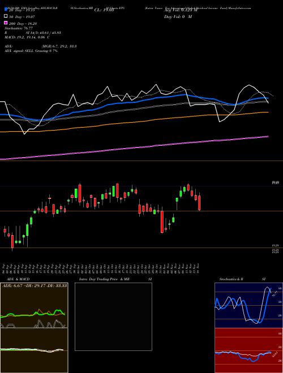Click the ADX: 6.67 +DY: 29.17 -DY: 33.33 header

35,285
